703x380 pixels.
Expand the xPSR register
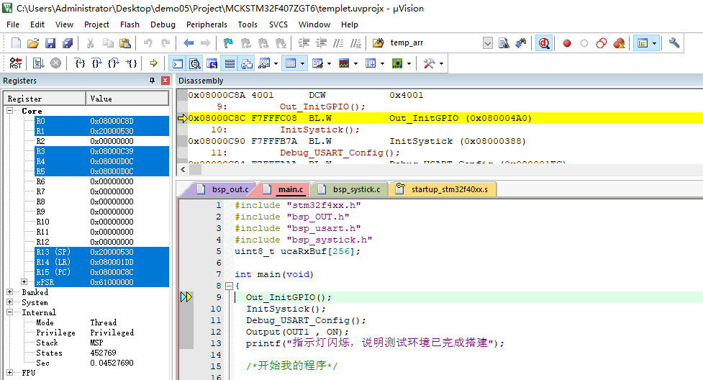click(x=24, y=281)
